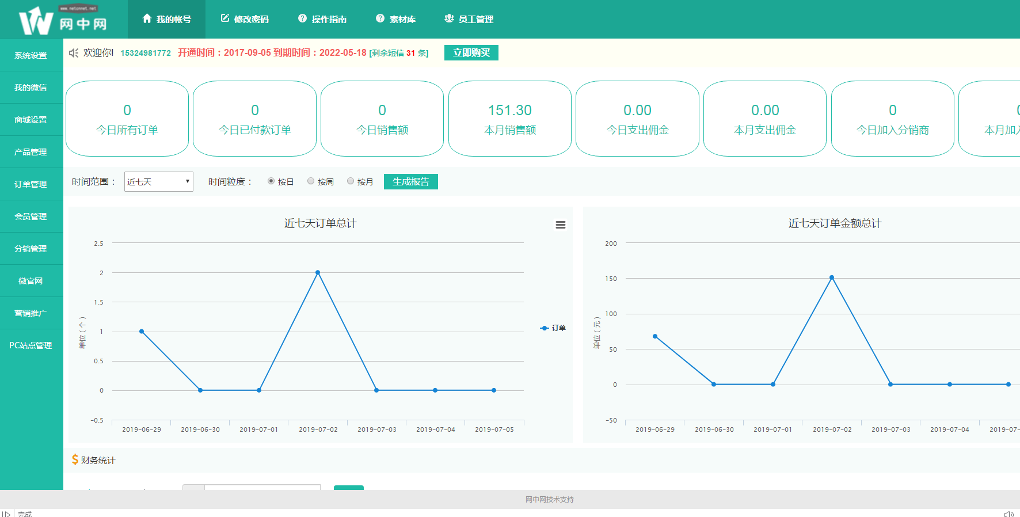Go to 会员管理 in the sidebar
The height and width of the screenshot is (517, 1020).
[x=31, y=216]
